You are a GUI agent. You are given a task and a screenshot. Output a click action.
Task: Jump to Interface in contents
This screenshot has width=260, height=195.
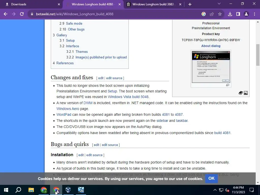click(x=72, y=46)
